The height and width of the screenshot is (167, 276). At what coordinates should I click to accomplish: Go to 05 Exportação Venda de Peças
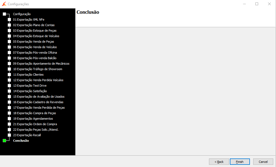click(x=34, y=42)
